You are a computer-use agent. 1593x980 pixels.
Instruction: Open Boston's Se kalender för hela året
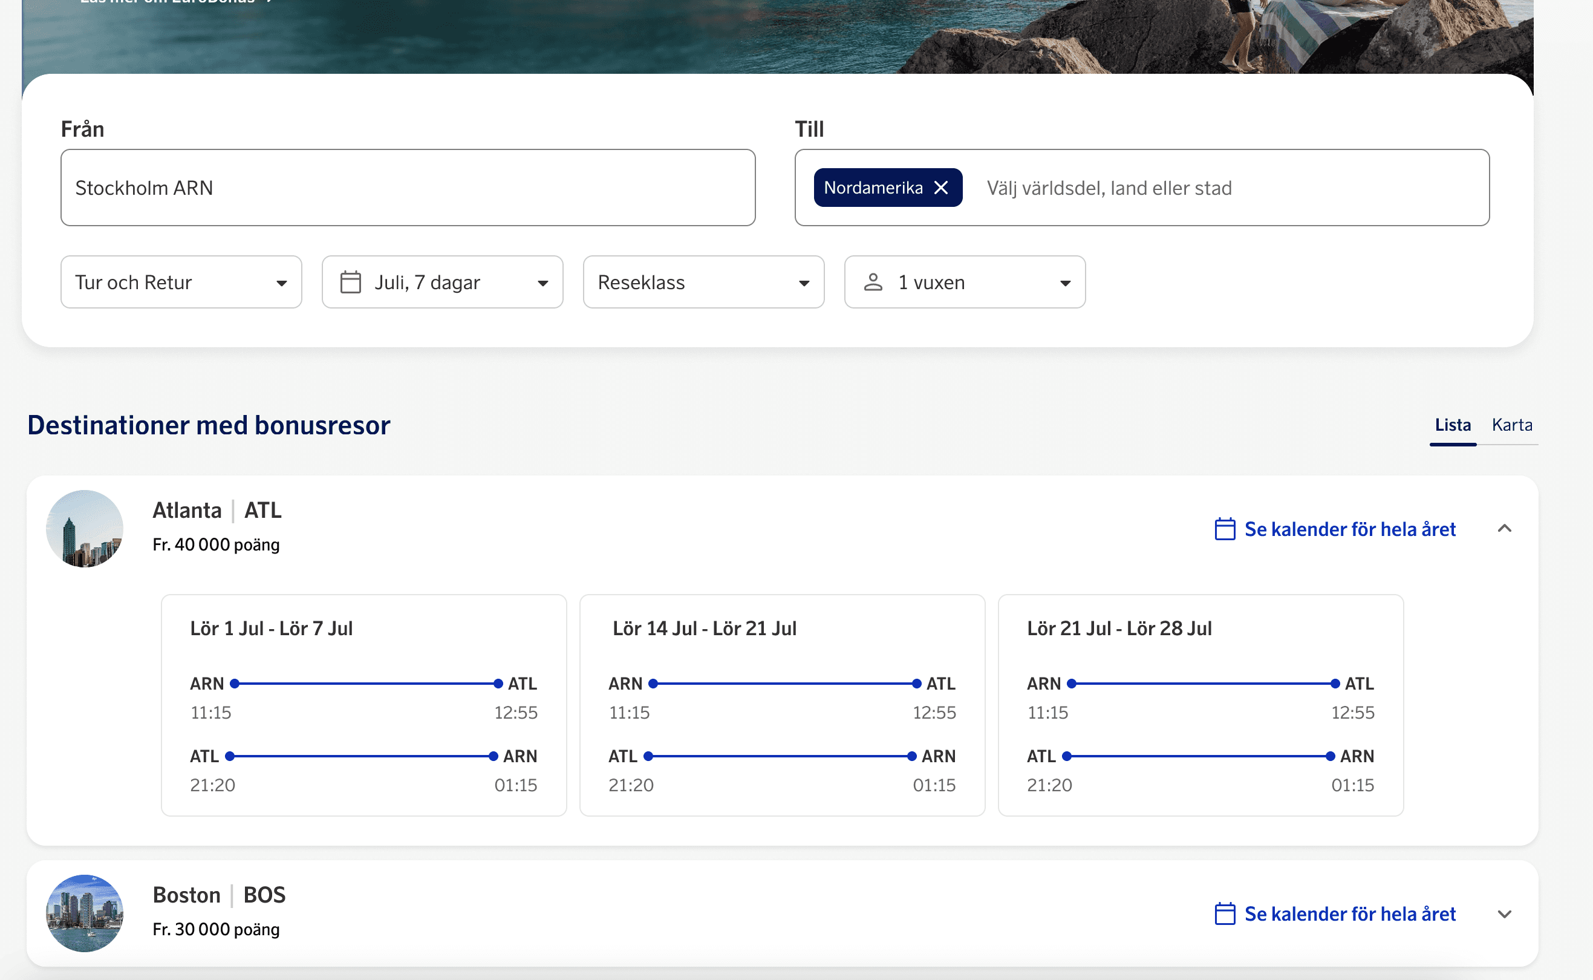[1349, 913]
